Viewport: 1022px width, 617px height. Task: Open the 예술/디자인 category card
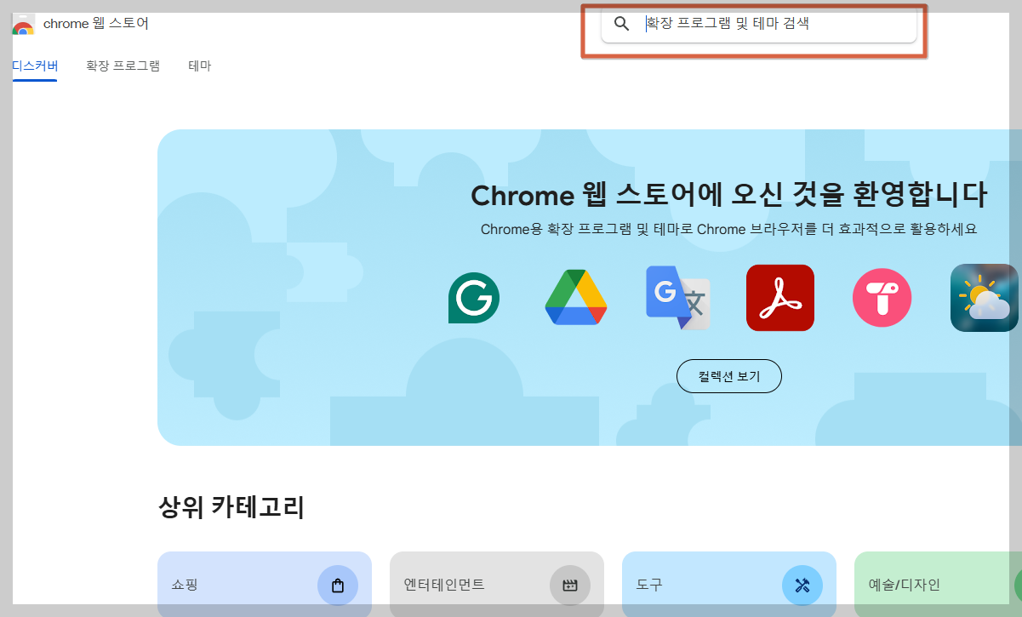point(938,585)
